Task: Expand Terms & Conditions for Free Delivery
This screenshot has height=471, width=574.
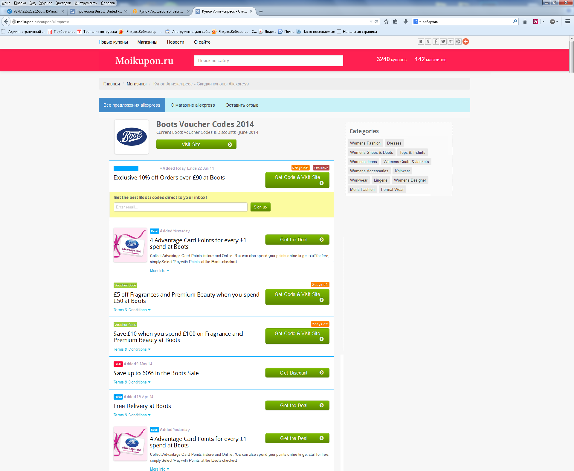Action: pos(132,415)
